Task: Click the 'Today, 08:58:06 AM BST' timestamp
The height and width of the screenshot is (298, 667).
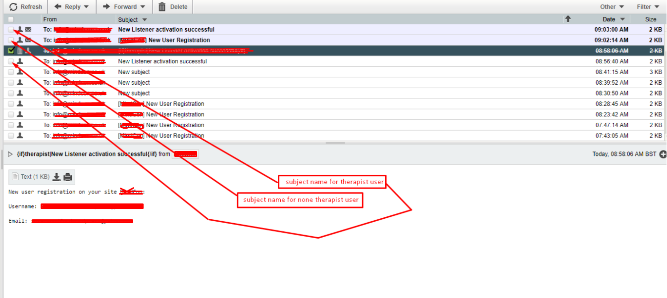Action: click(x=624, y=154)
